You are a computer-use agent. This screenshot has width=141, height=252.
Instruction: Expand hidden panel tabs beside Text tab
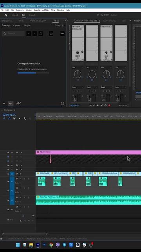coord(65,21)
